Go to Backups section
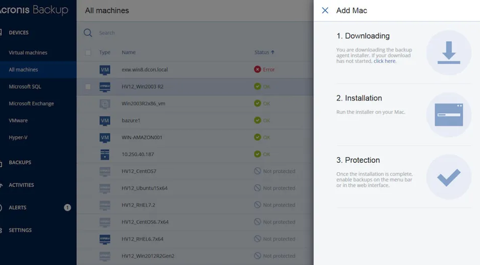The image size is (480, 265). (x=20, y=162)
